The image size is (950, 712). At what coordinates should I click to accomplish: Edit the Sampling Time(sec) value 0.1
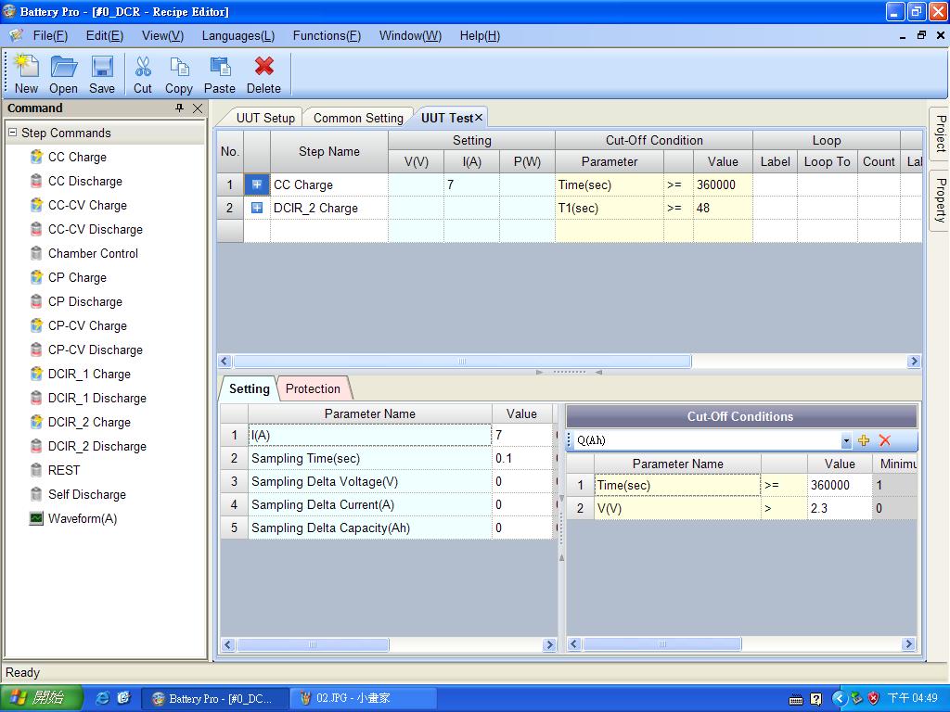pos(522,458)
